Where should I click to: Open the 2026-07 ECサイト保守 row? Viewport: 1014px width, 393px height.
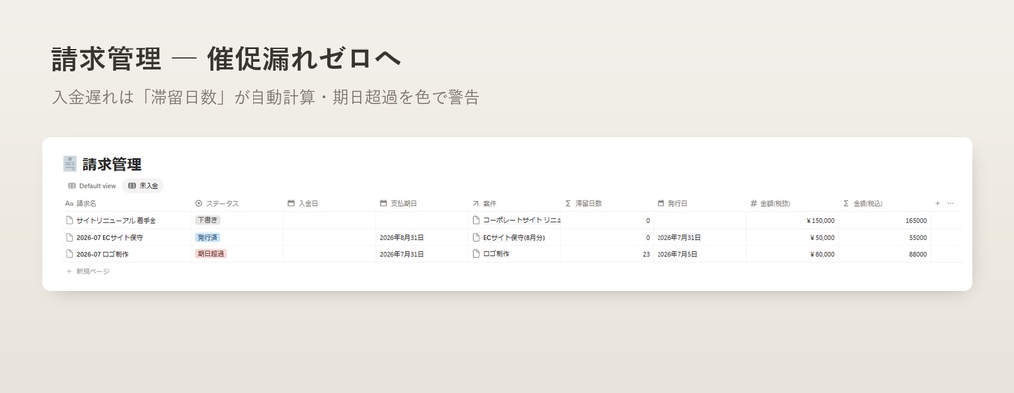coord(110,238)
